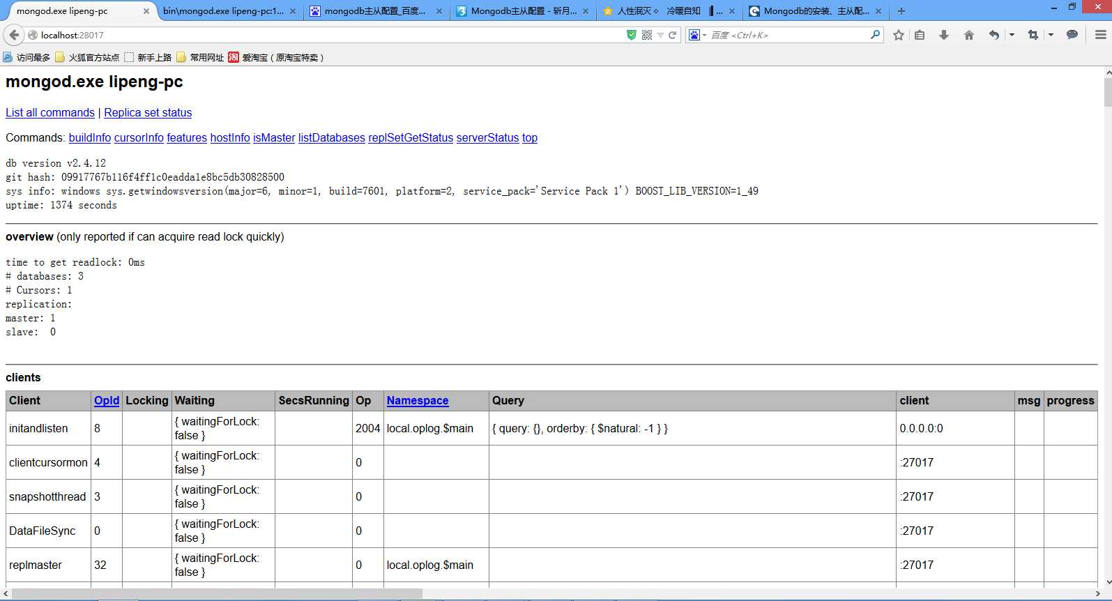1112x601 pixels.
Task: Open the top command link
Action: click(x=530, y=137)
